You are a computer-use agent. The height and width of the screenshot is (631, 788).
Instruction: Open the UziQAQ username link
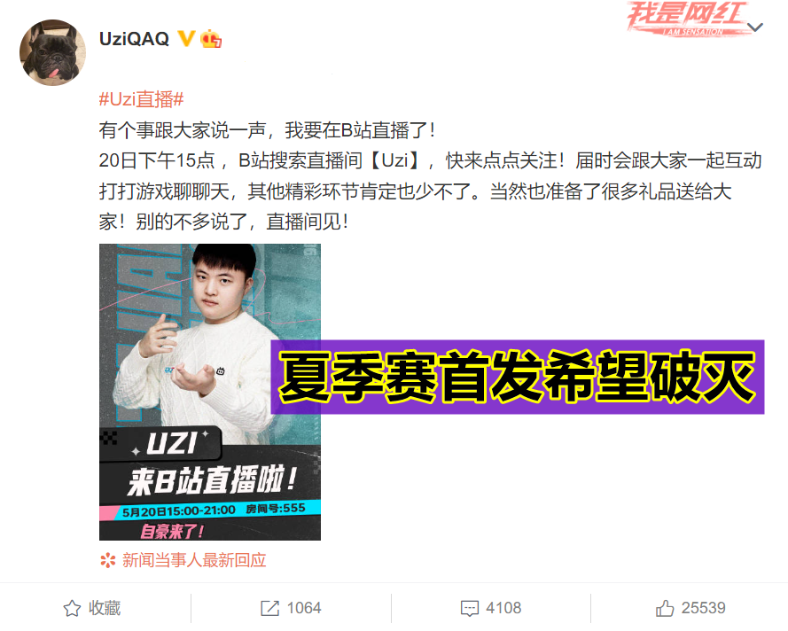(134, 39)
